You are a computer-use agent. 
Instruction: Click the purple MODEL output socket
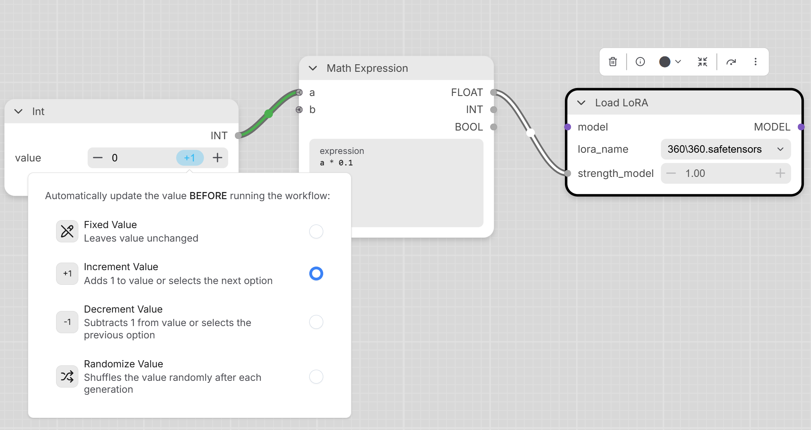pyautogui.click(x=801, y=127)
